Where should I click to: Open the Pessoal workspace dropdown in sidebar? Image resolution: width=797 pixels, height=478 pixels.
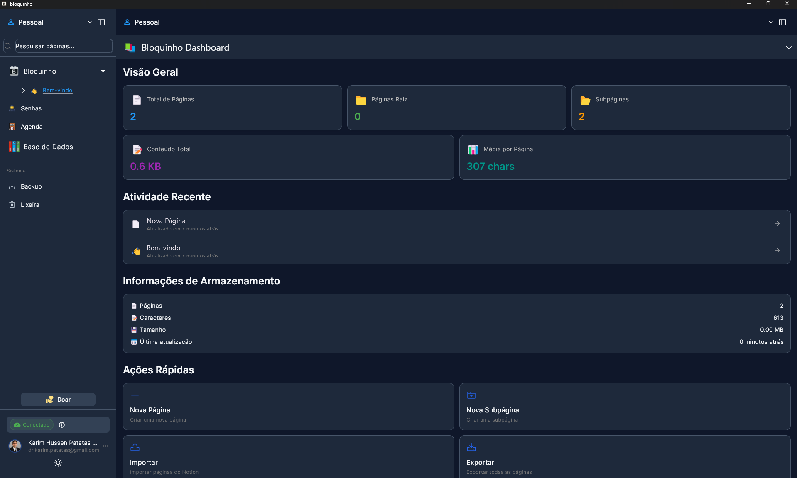pos(90,22)
